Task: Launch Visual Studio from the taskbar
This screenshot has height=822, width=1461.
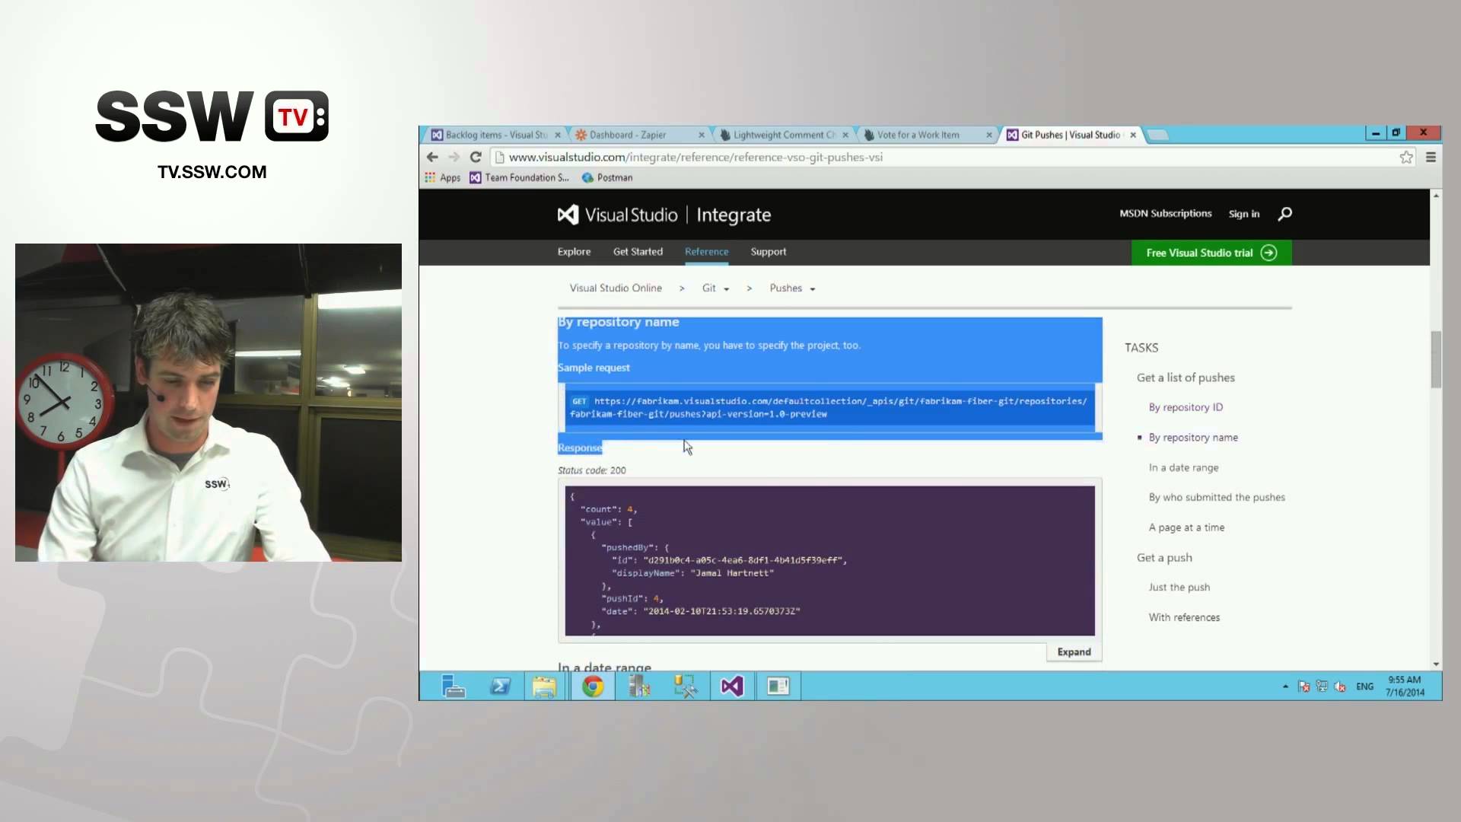Action: coord(730,686)
